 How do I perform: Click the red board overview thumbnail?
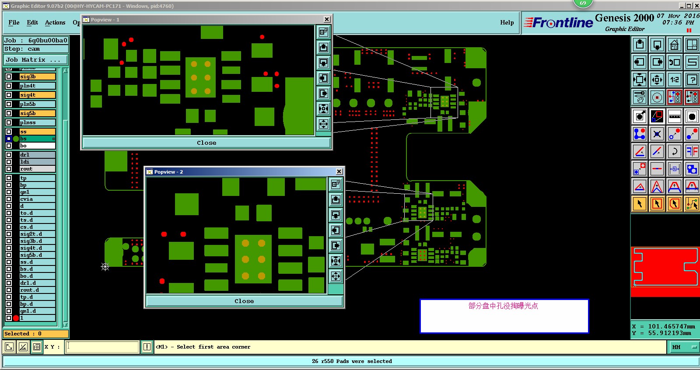click(665, 272)
